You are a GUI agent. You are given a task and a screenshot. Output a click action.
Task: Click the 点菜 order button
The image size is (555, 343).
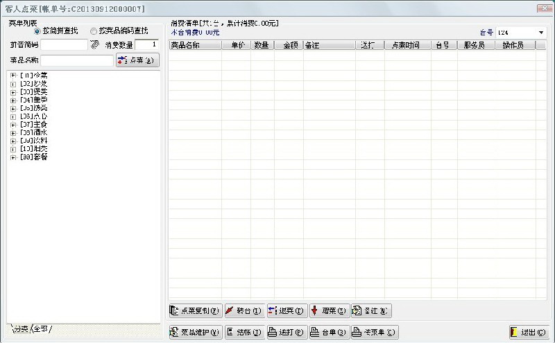[x=137, y=60]
